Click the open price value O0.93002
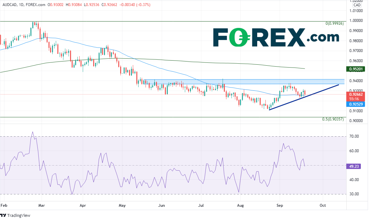The width and height of the screenshot is (371, 221). click(55, 5)
